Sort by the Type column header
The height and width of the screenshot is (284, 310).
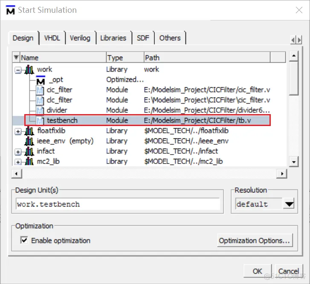(125, 57)
